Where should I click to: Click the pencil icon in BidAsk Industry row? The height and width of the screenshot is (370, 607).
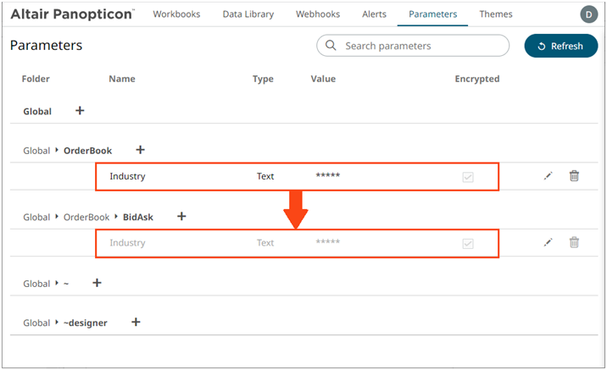(549, 243)
